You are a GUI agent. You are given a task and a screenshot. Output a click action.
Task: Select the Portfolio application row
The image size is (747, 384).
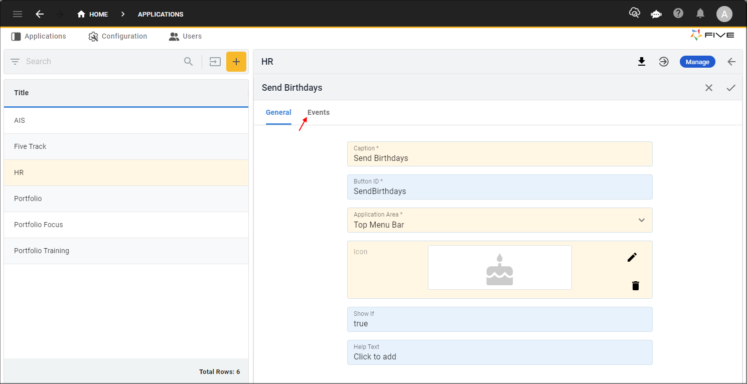(x=126, y=199)
